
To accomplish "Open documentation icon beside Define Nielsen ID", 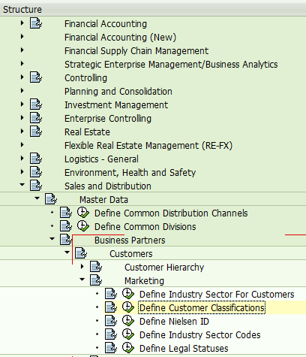I will tap(111, 321).
